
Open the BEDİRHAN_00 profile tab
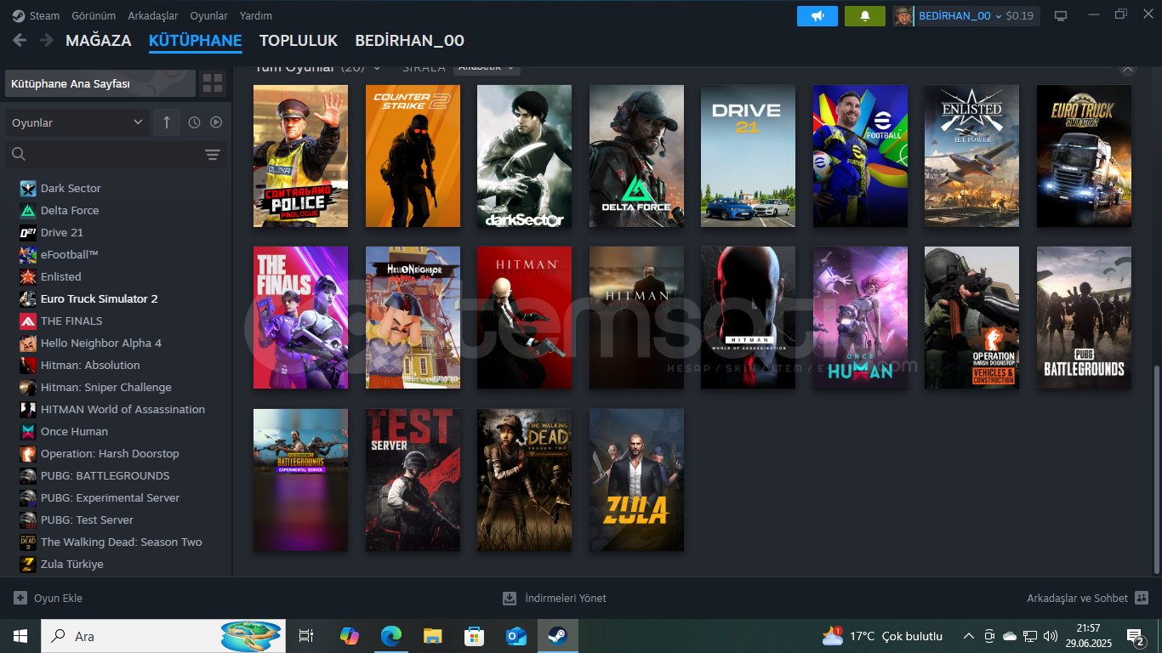click(409, 40)
